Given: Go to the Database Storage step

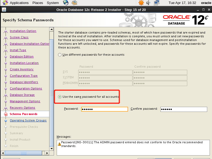Looking at the screenshot, I should point(22,95).
